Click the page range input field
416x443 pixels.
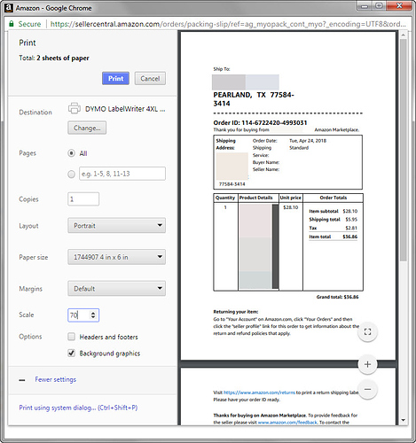[x=122, y=174]
